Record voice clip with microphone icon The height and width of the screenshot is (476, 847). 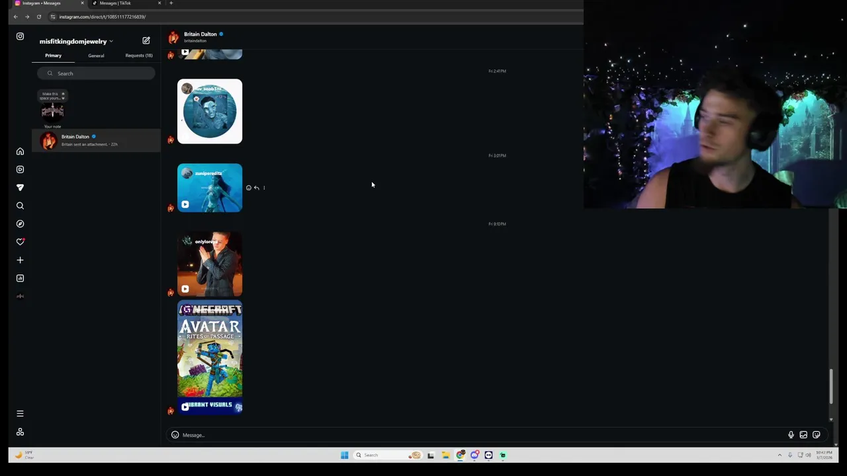pyautogui.click(x=791, y=435)
